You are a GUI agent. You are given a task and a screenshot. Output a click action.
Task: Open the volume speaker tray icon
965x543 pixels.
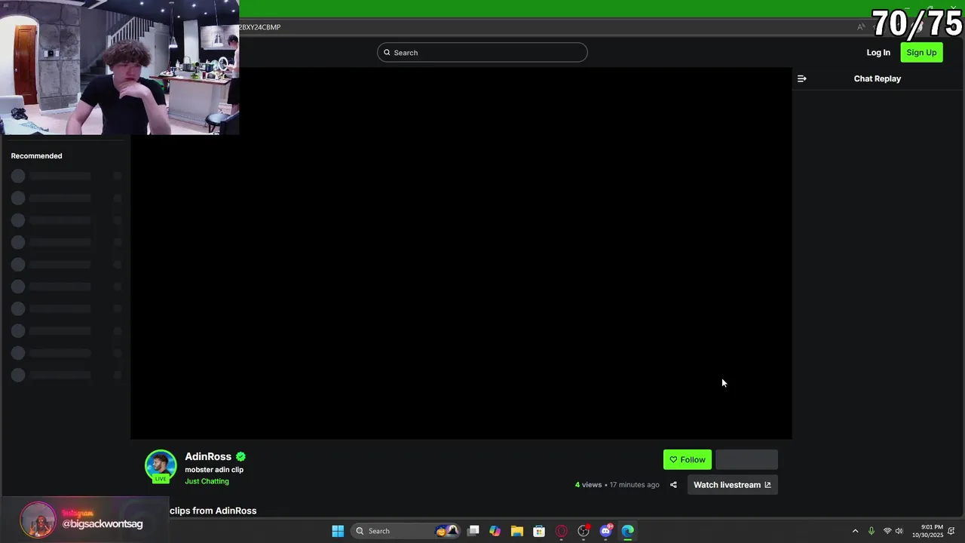point(899,531)
